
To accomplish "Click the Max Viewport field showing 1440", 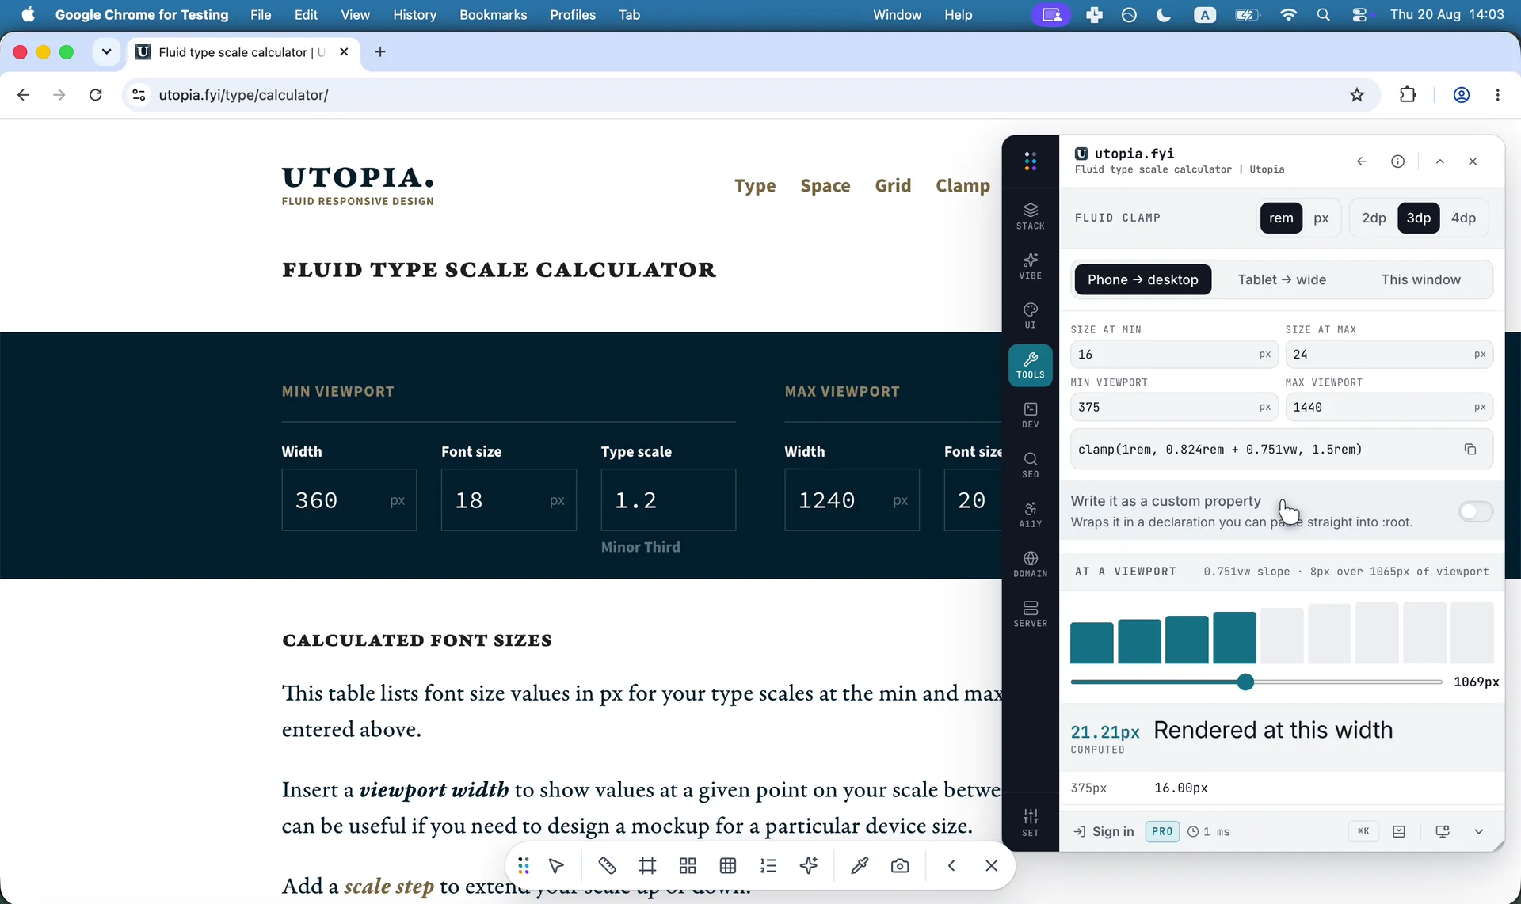I will [x=1389, y=408].
